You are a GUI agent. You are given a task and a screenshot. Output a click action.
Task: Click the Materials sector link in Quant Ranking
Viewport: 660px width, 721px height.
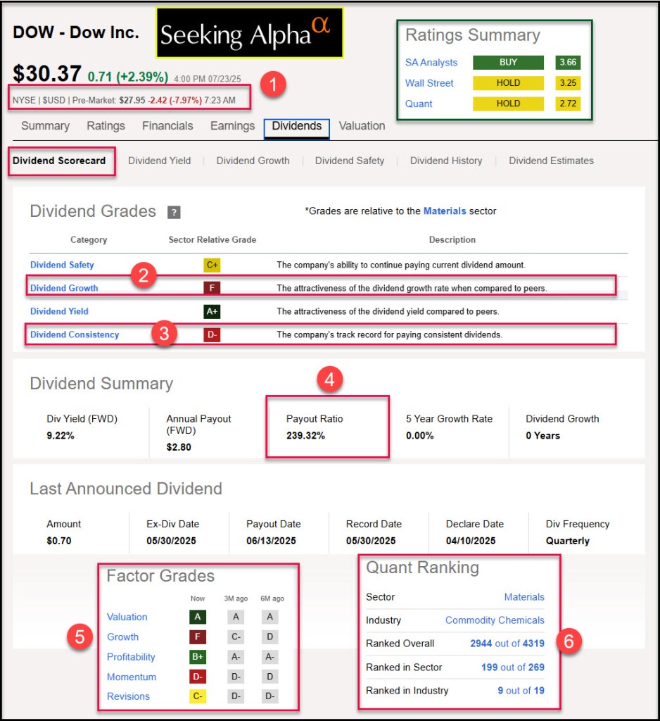523,597
